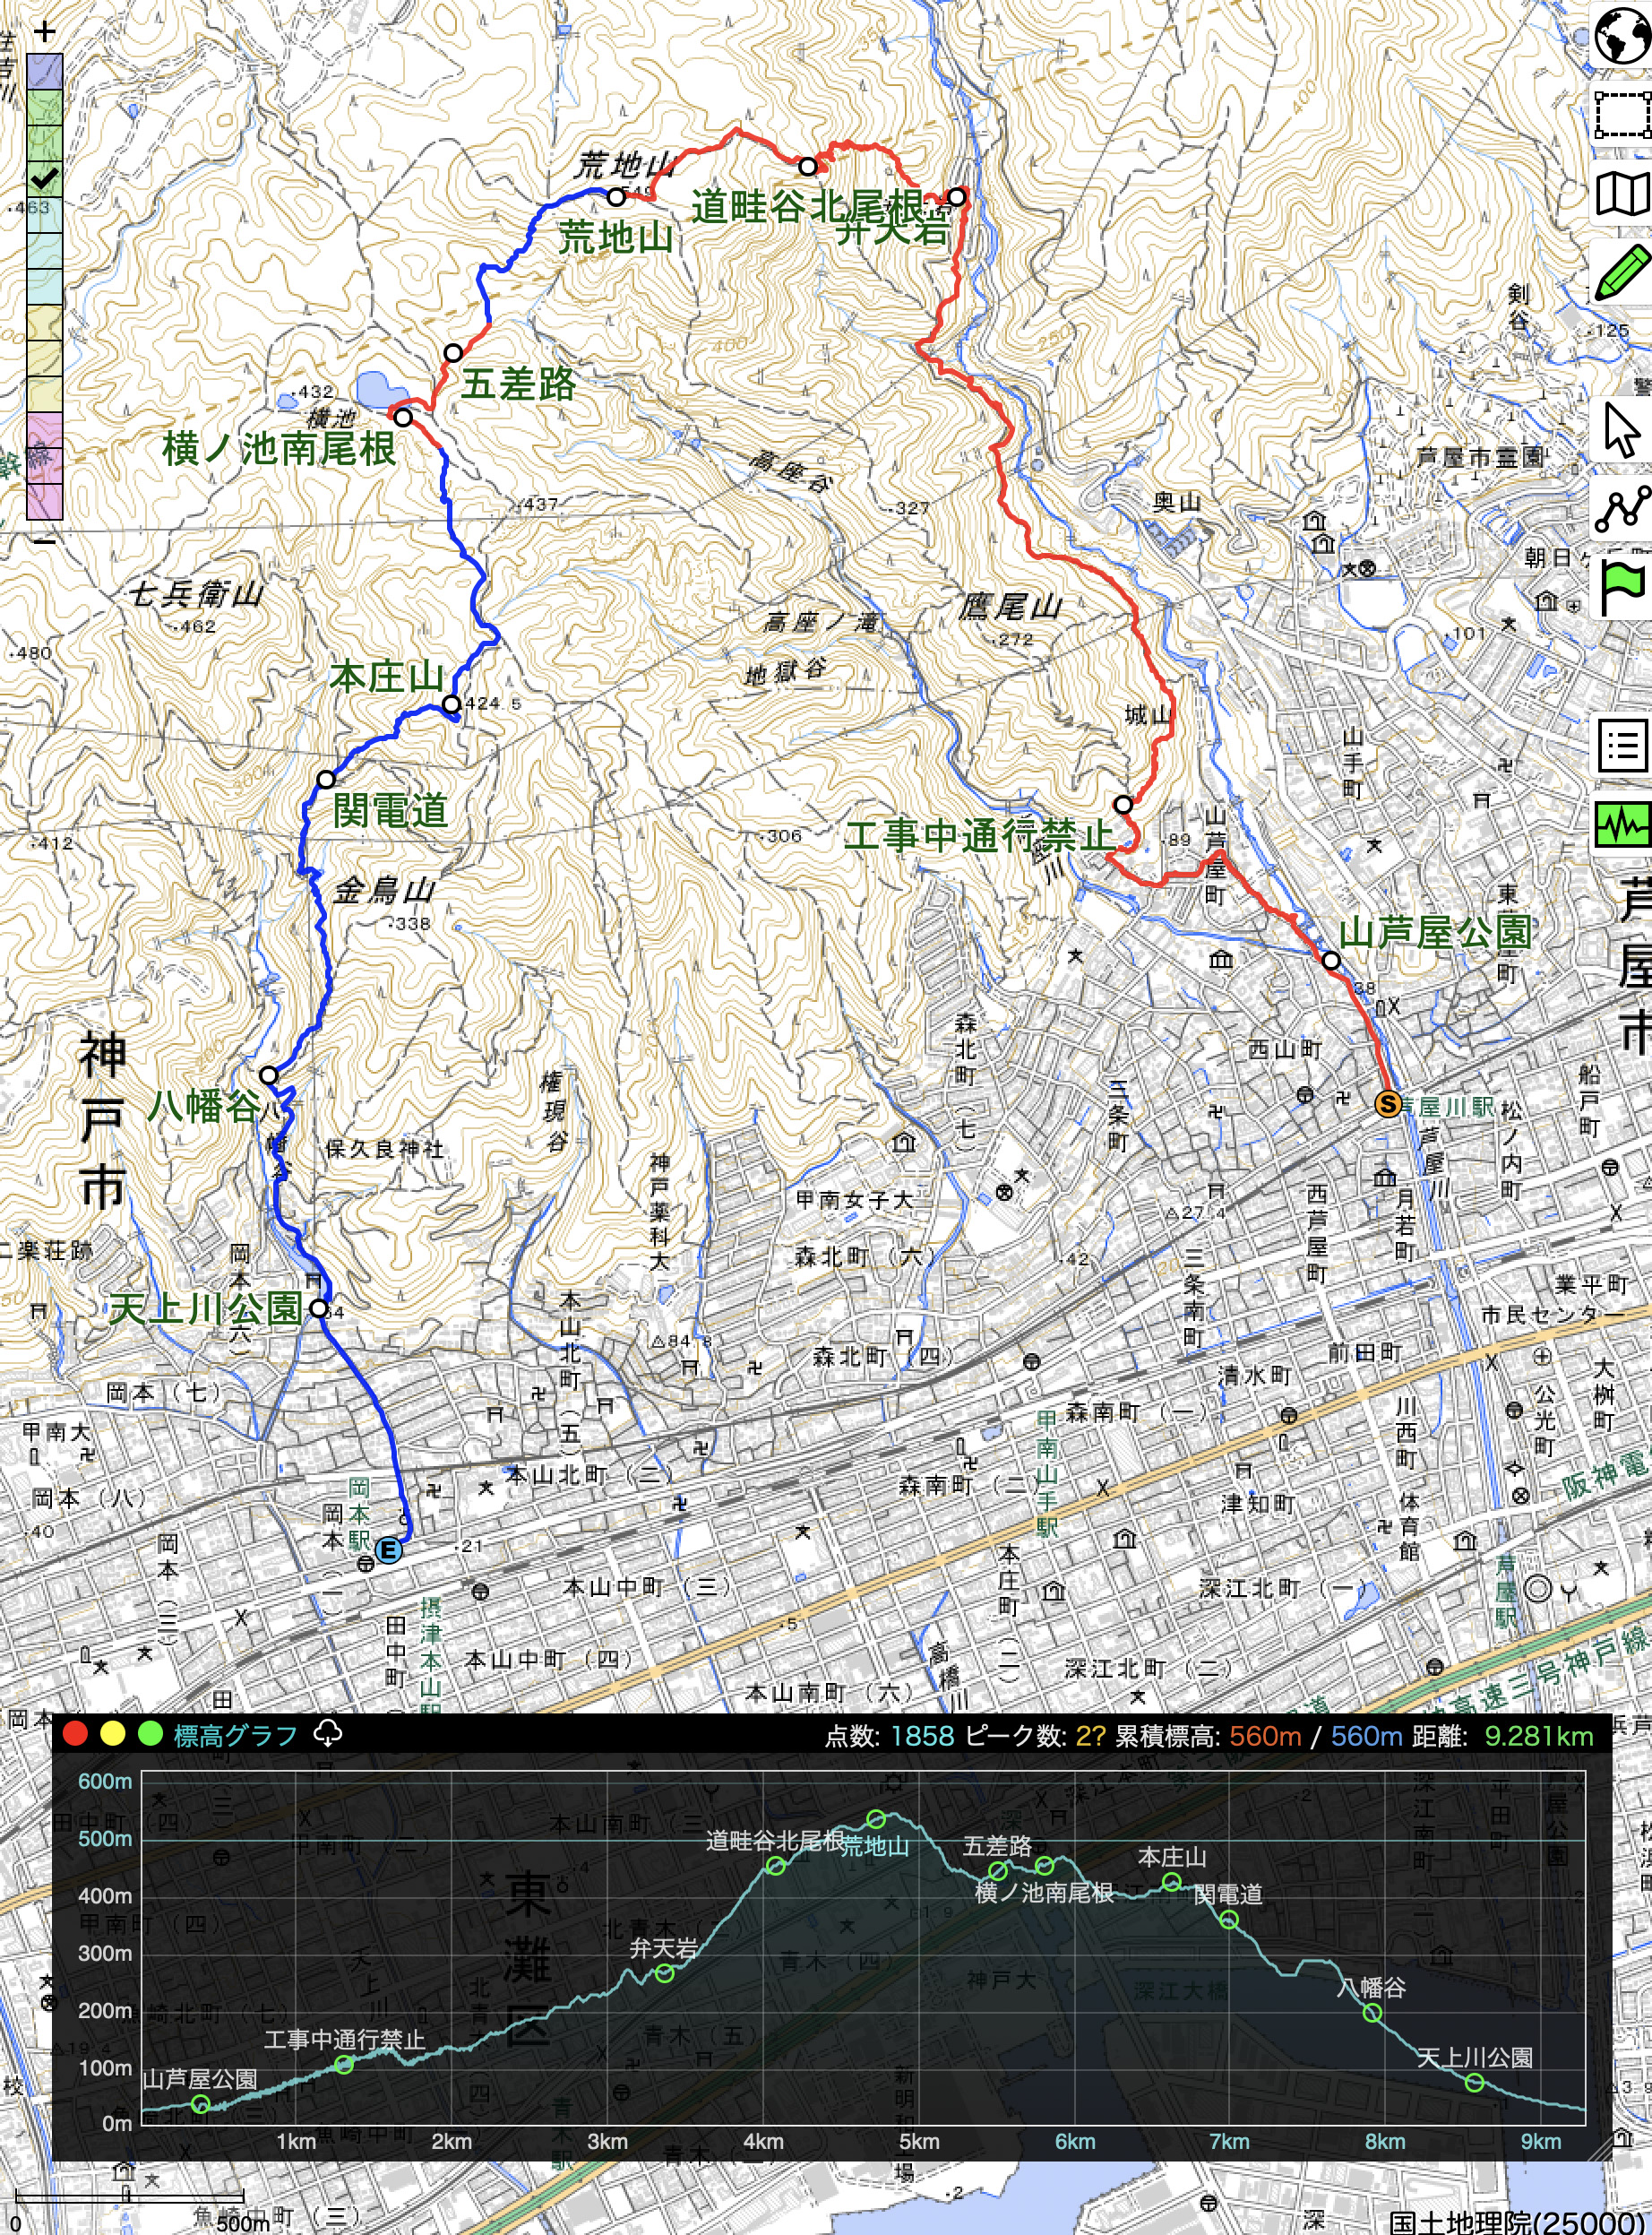This screenshot has height=2235, width=1652.
Task: Choose the arrow pointer tool
Action: click(x=1621, y=430)
